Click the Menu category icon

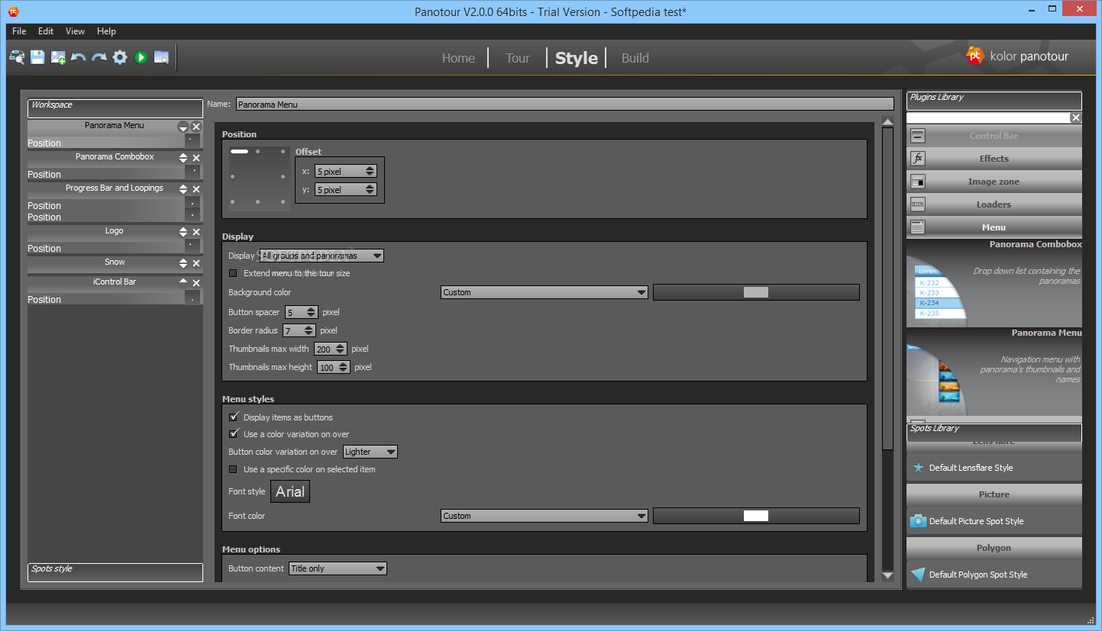point(918,227)
